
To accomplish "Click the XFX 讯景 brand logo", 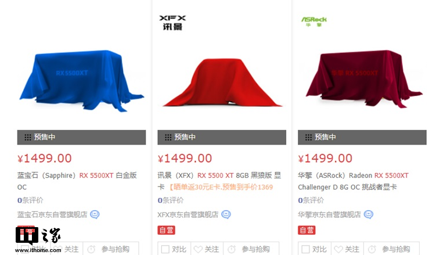I will coord(172,23).
